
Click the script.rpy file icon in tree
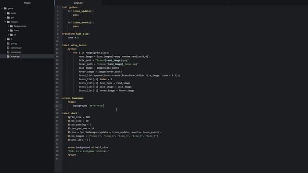click(x=8, y=56)
